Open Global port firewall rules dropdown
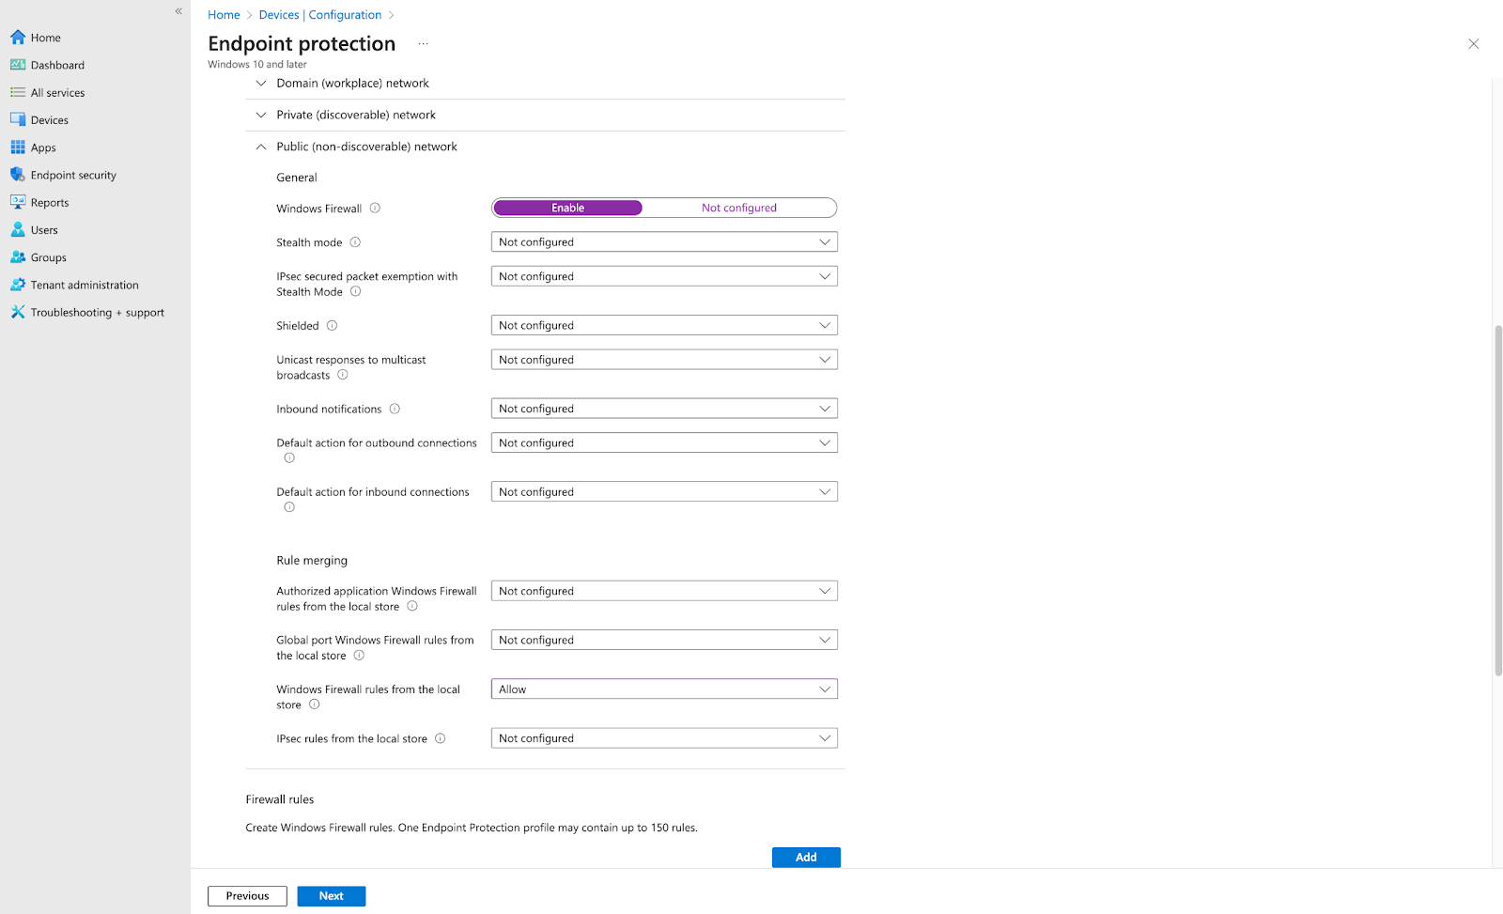This screenshot has width=1503, height=914. [664, 640]
